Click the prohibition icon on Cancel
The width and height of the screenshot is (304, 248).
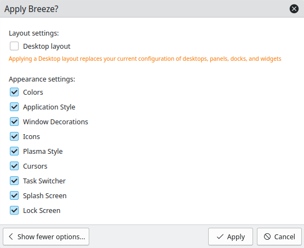(x=267, y=237)
